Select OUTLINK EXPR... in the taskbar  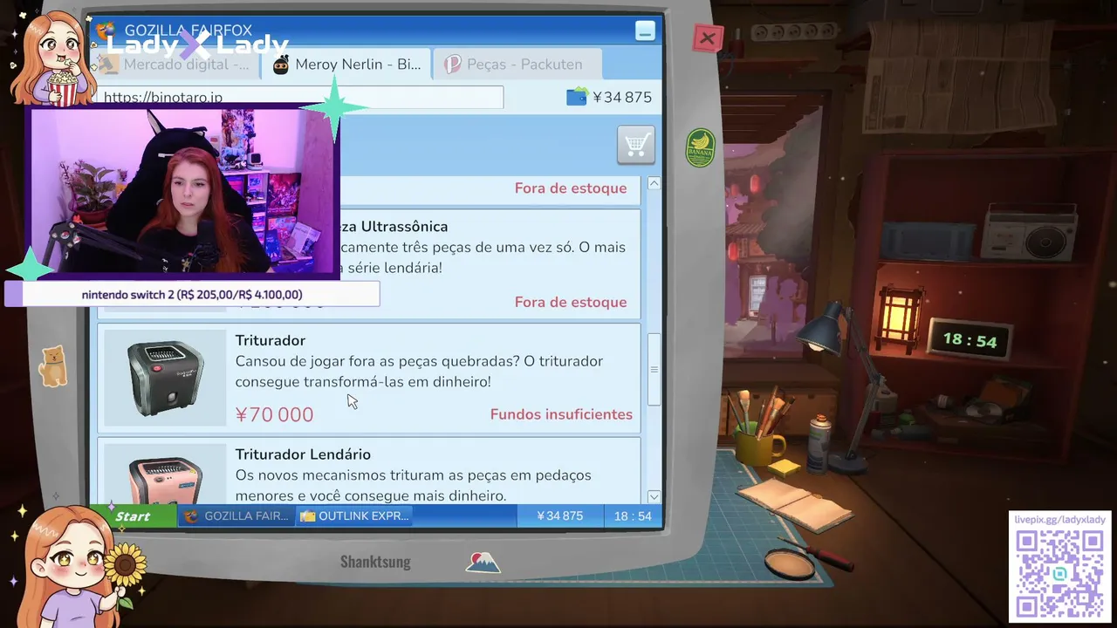pos(353,516)
